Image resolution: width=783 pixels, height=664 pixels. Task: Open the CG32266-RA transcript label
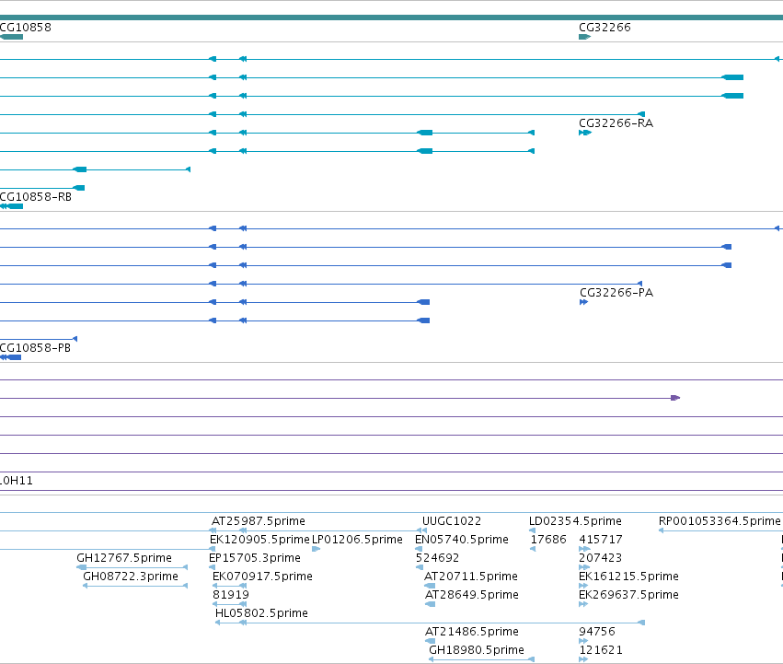pos(616,123)
